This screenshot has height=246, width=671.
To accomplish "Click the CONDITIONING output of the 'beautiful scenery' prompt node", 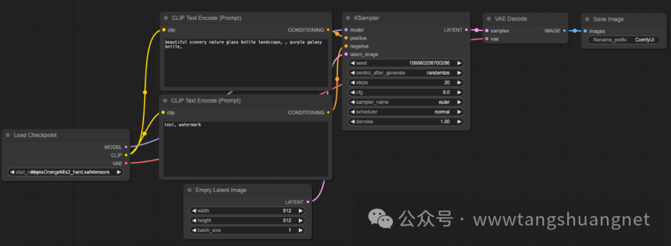I will pos(328,30).
